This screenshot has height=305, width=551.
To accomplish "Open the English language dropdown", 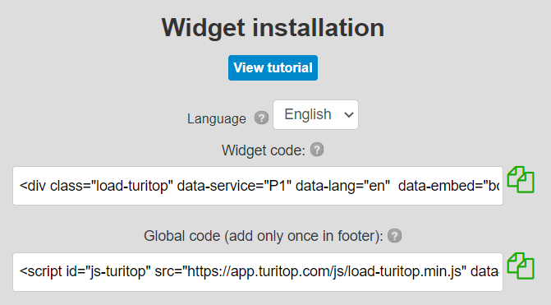I will (x=315, y=114).
